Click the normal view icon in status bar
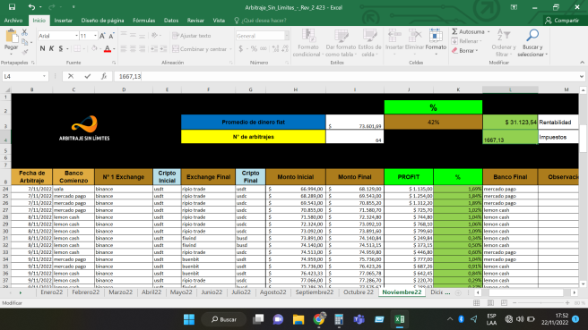The width and height of the screenshot is (588, 330). click(x=476, y=302)
